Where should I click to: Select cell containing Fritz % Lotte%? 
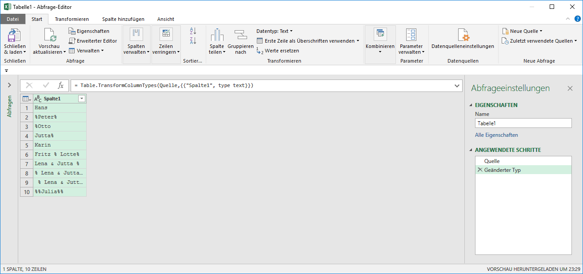pos(60,155)
